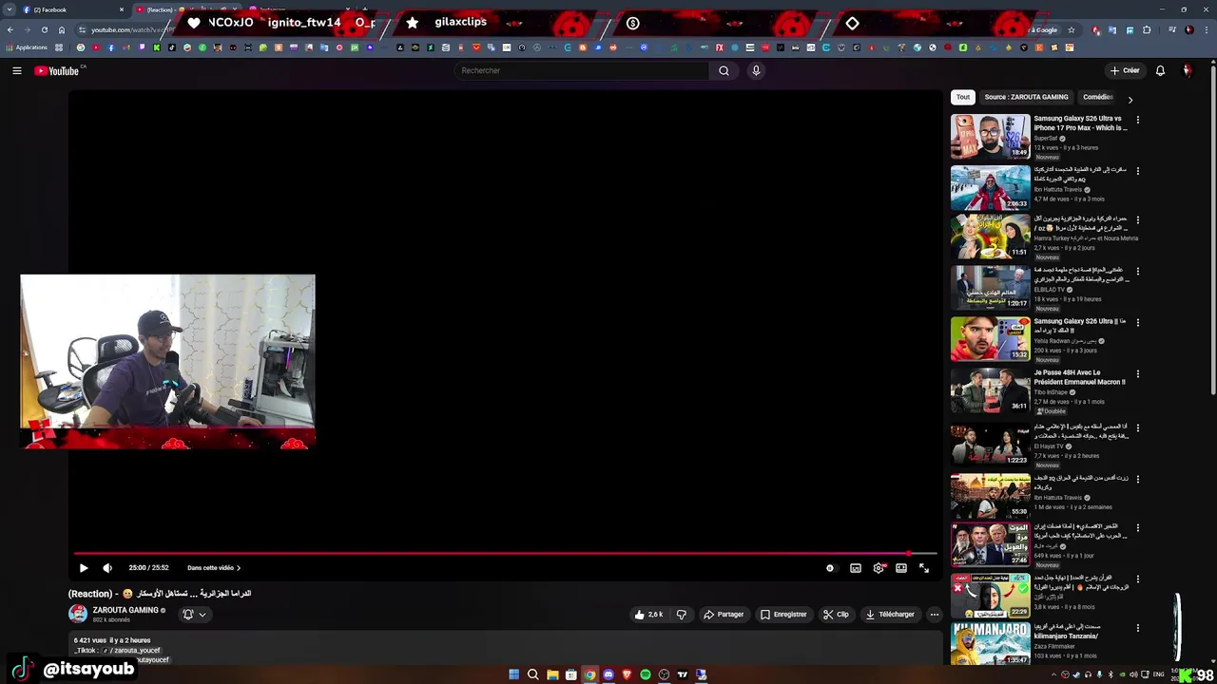The width and height of the screenshot is (1217, 684).
Task: Click the Télécharger button
Action: 890,615
